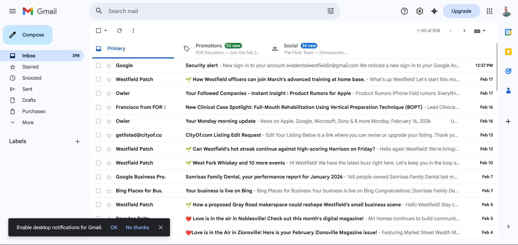518x245 pixels.
Task: Click the Upgrade button
Action: 461,11
